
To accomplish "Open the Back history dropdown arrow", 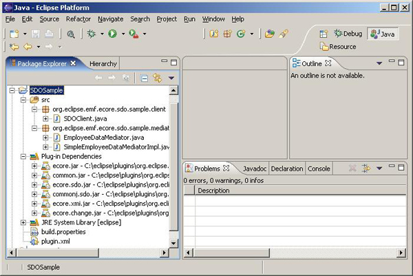I will [39, 47].
